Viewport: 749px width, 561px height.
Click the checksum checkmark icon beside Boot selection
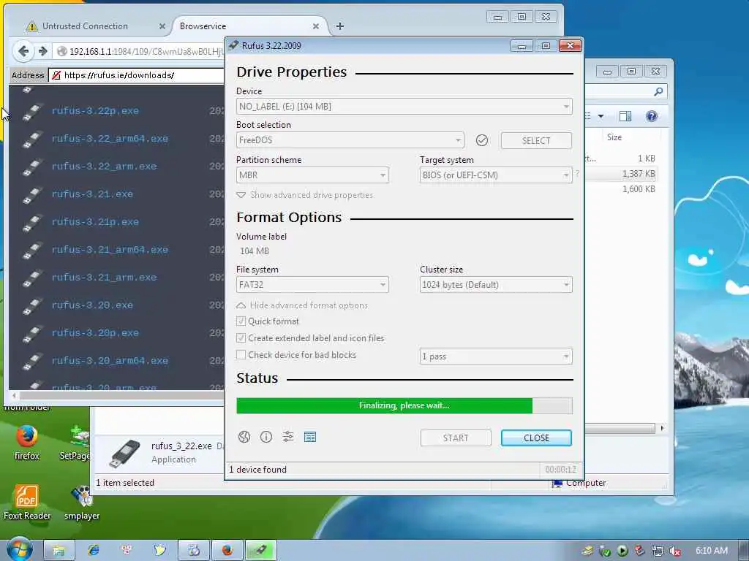click(482, 140)
